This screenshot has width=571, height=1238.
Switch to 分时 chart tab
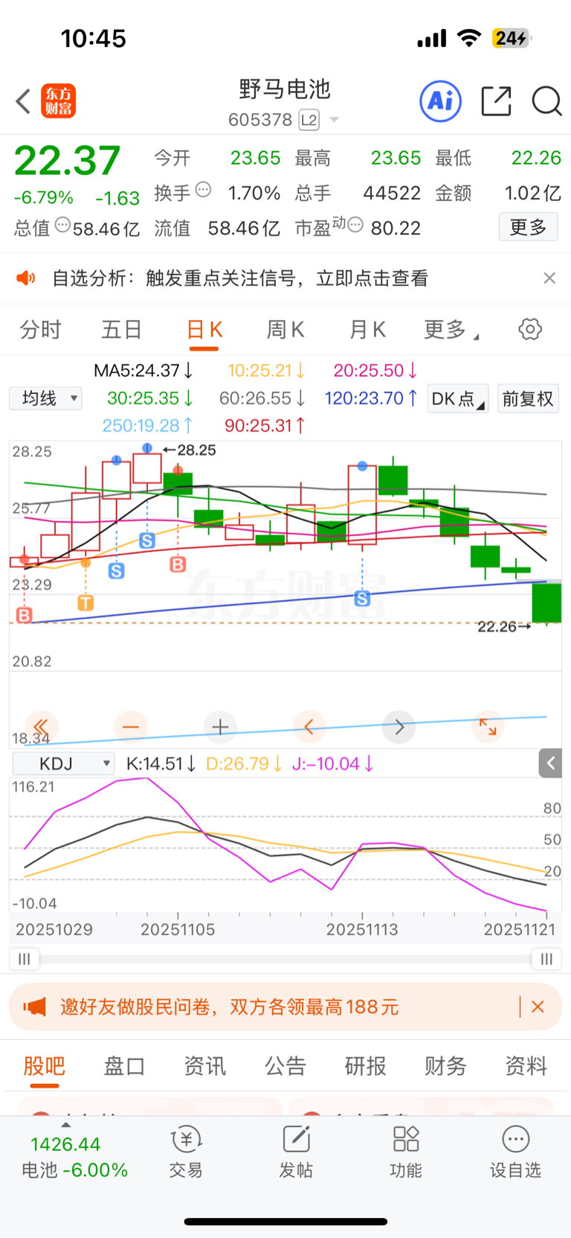point(40,330)
